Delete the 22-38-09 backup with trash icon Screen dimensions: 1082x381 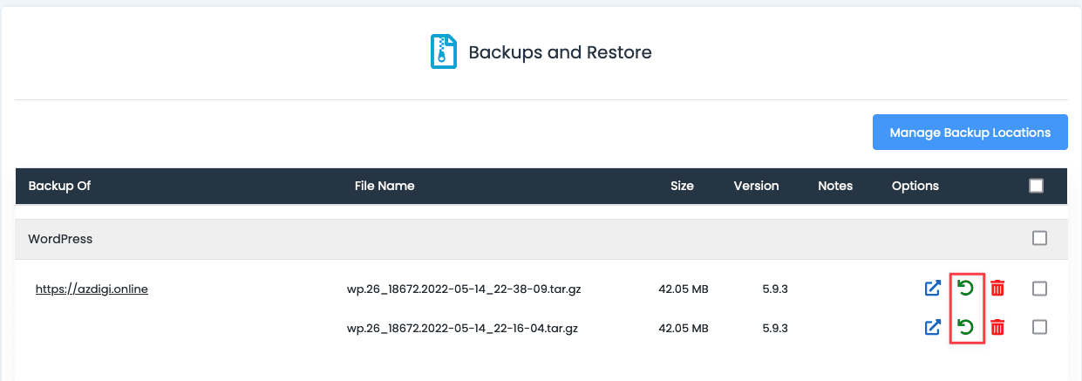997,289
